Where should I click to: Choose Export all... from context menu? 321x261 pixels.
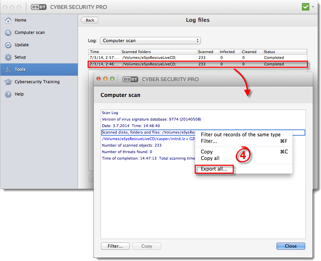point(214,169)
